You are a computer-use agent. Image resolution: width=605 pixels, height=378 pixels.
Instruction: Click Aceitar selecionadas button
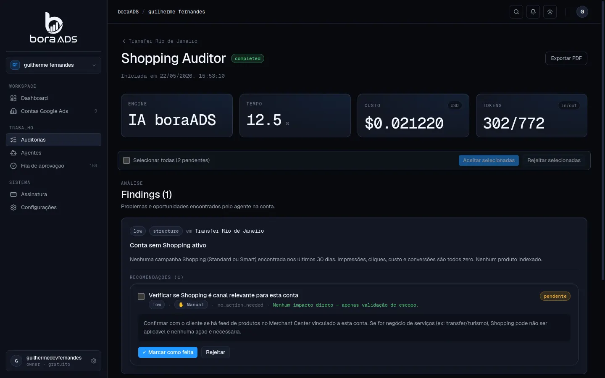point(489,160)
